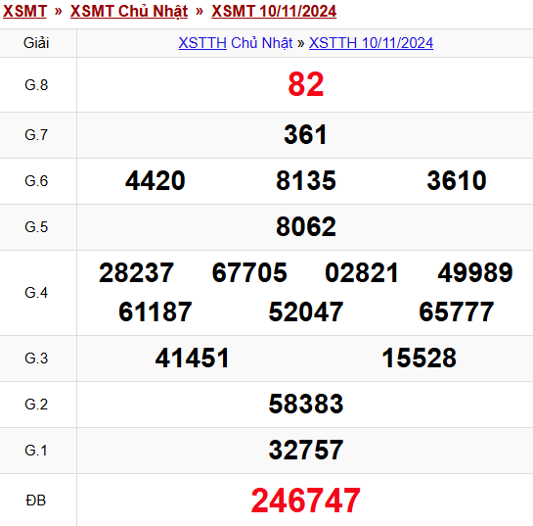The image size is (533, 526).
Task: Select the G.8 prize number 82
Action: coord(305,84)
